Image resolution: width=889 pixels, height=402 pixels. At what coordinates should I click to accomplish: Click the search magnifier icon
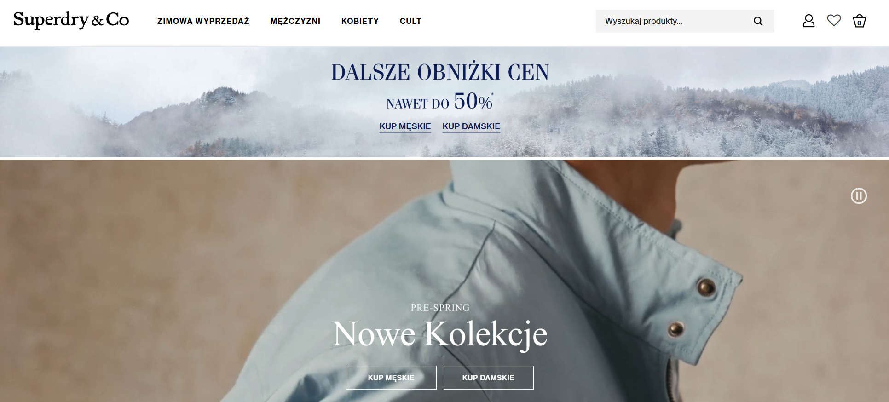[758, 21]
